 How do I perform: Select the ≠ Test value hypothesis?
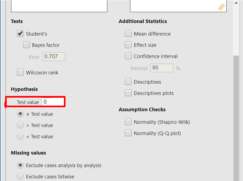coord(20,114)
